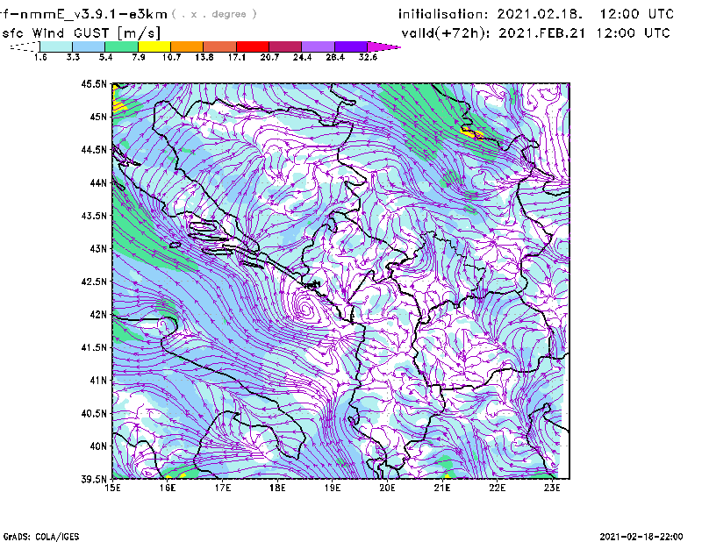Pick the green 5.4–7.9 legend swatch

121,46
